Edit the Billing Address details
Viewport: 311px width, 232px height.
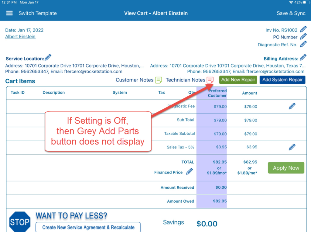tap(303, 57)
